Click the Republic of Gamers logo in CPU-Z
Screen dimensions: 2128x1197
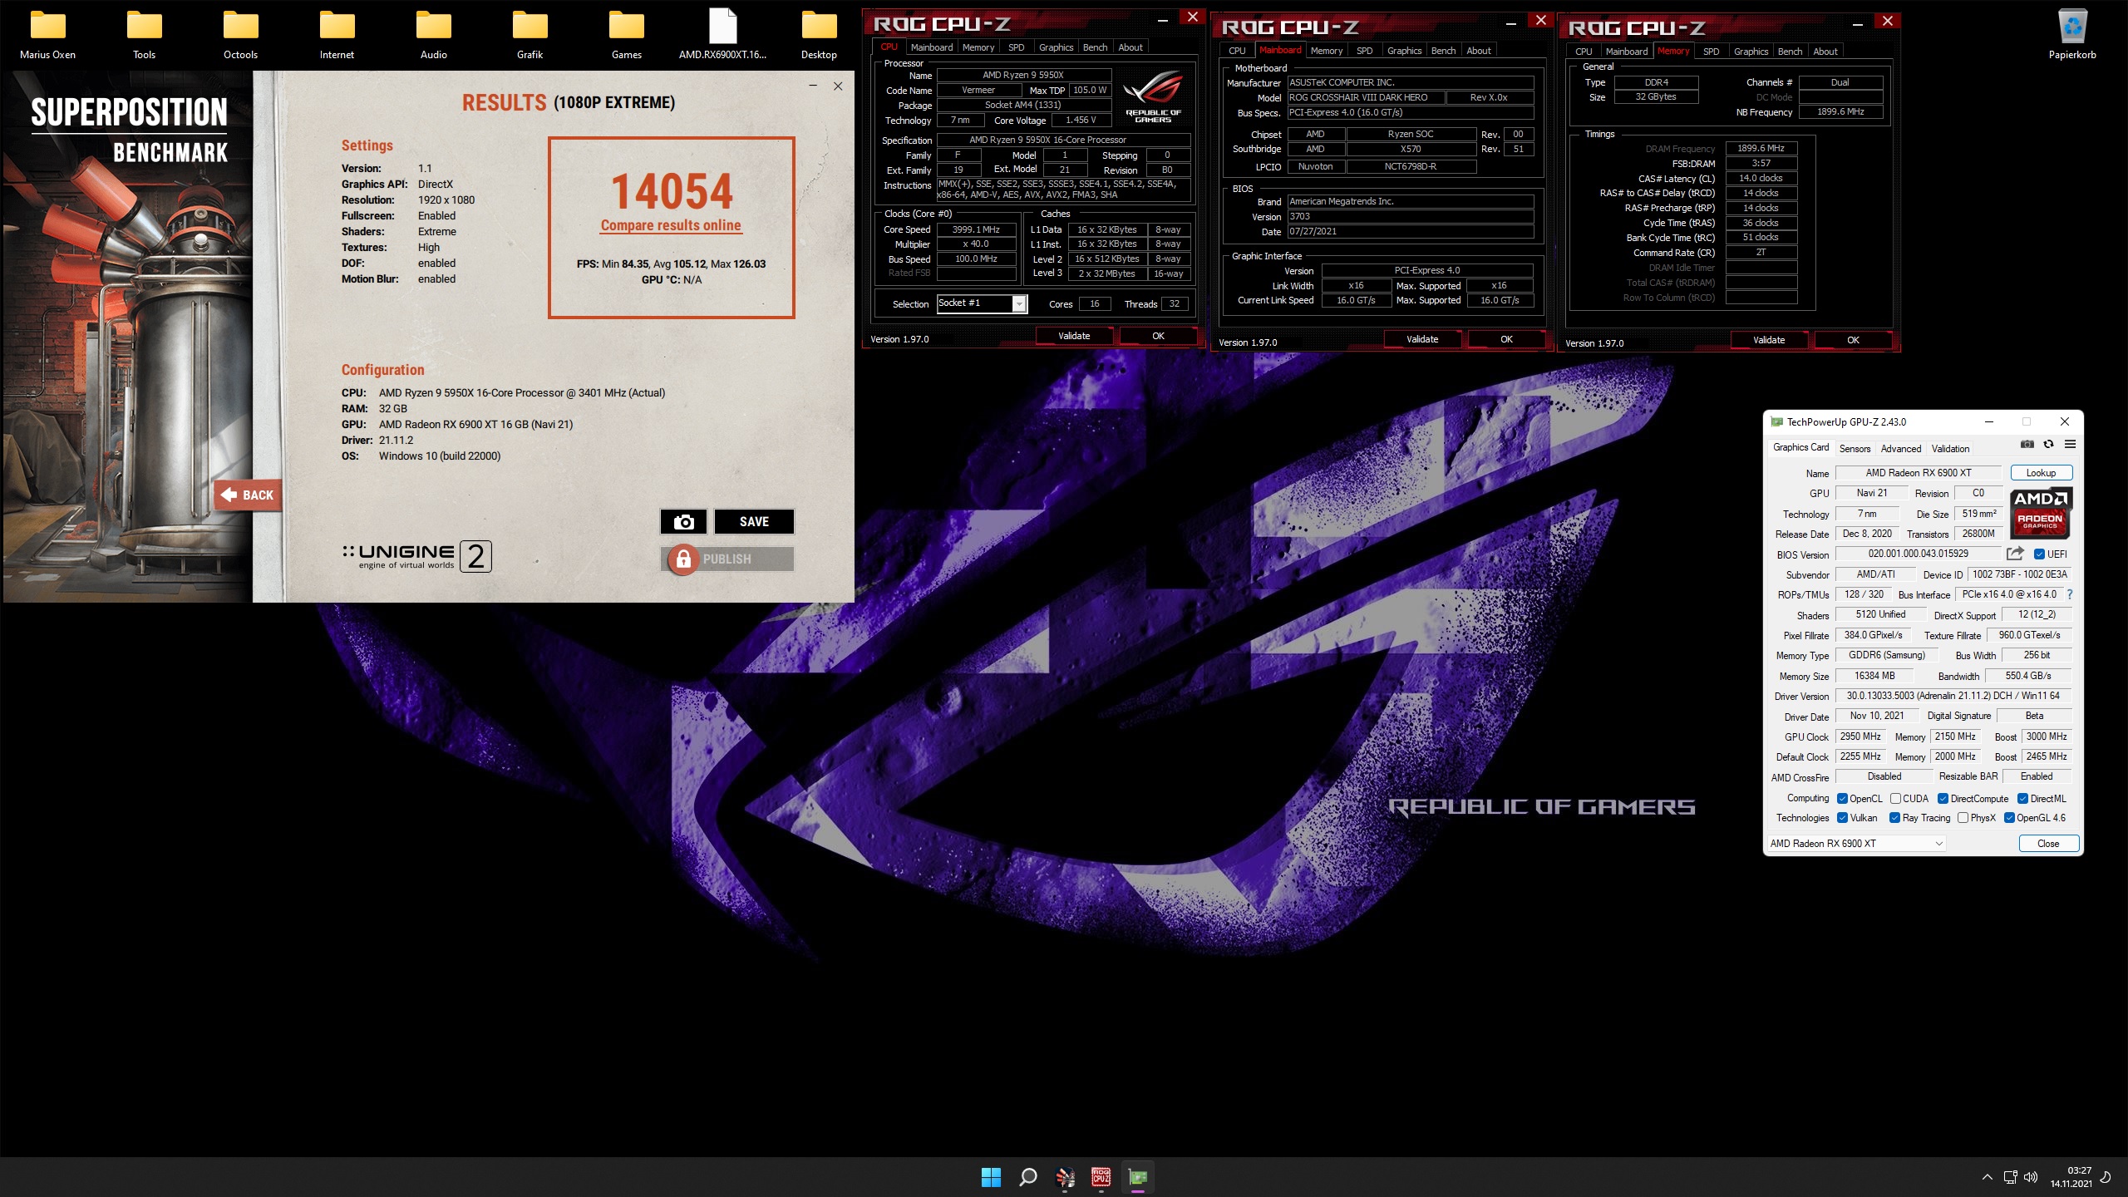pos(1153,97)
